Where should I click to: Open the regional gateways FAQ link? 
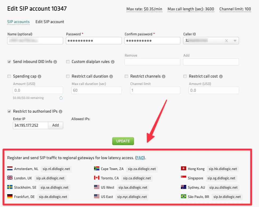pyautogui.click(x=140, y=158)
